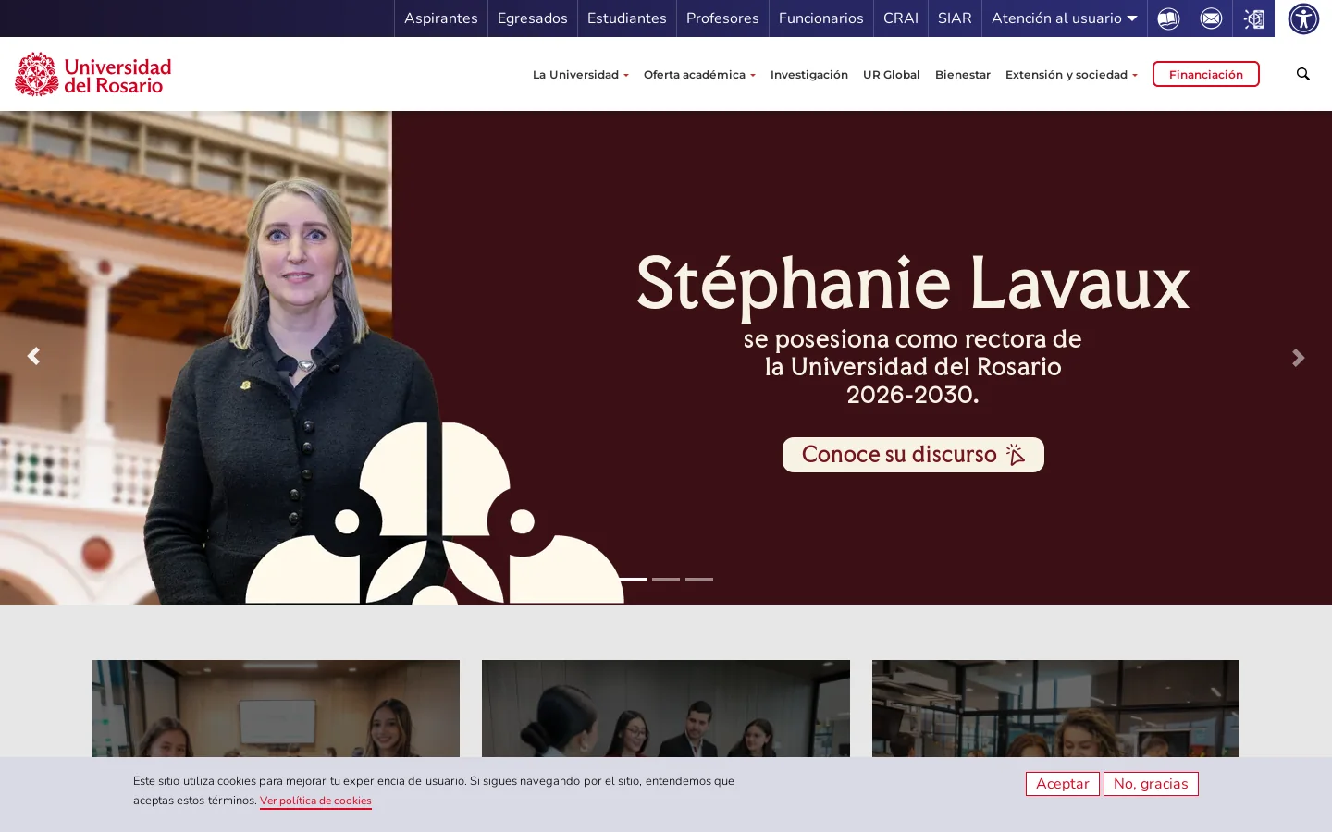Select the first carousel slide indicator

click(x=633, y=579)
